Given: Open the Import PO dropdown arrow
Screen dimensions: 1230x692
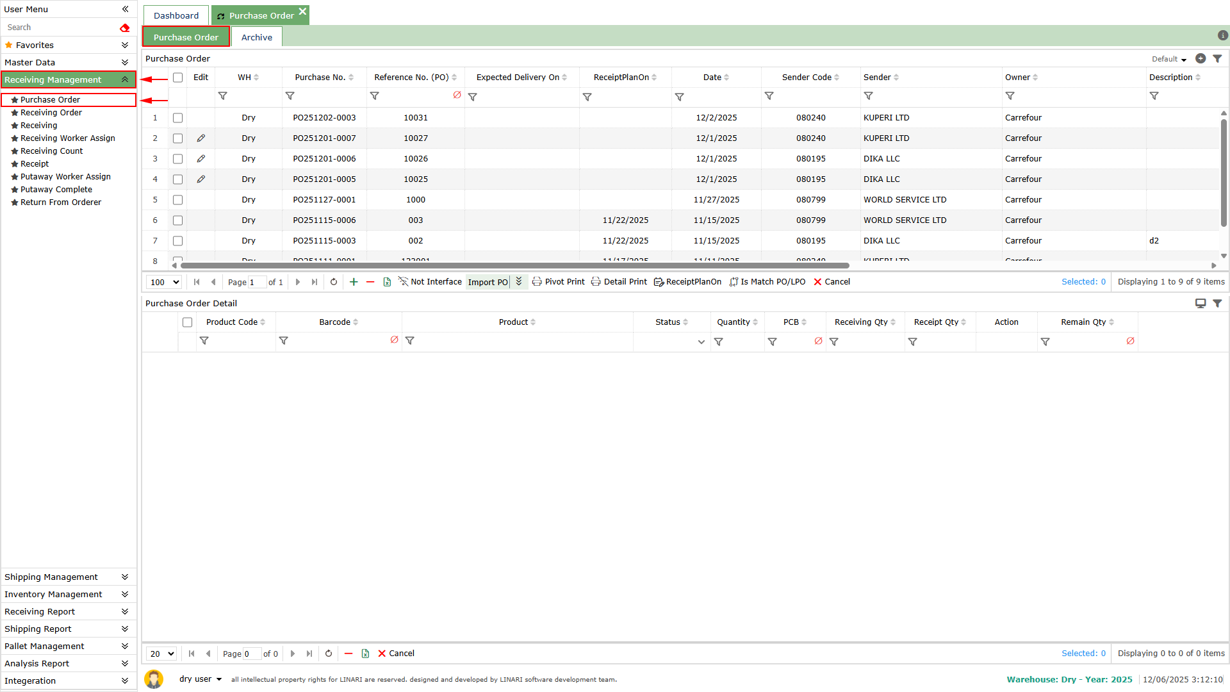Looking at the screenshot, I should coord(519,282).
